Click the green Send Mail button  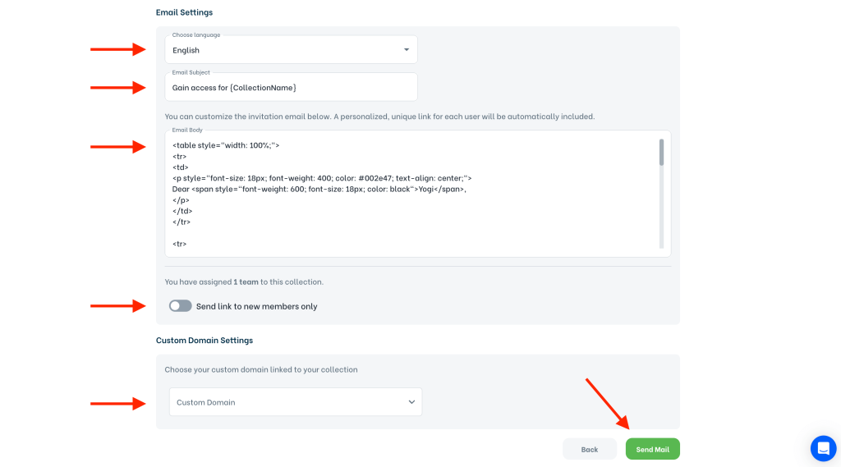pyautogui.click(x=652, y=449)
